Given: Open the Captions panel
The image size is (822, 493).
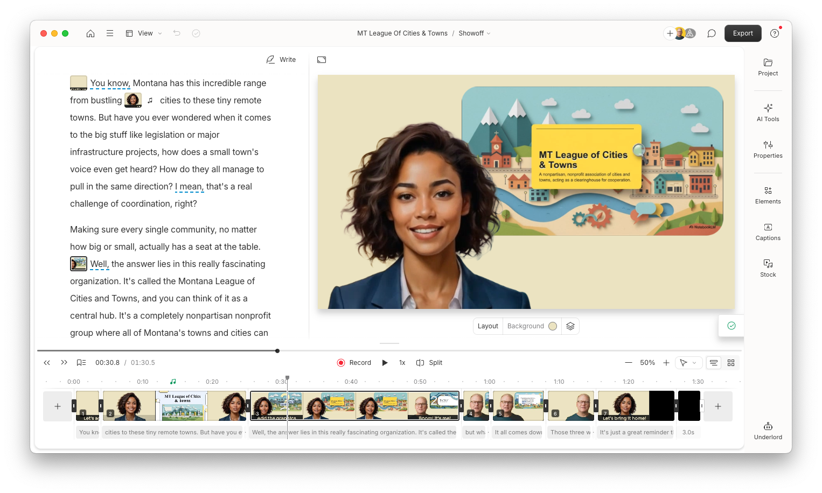Looking at the screenshot, I should coord(768,231).
